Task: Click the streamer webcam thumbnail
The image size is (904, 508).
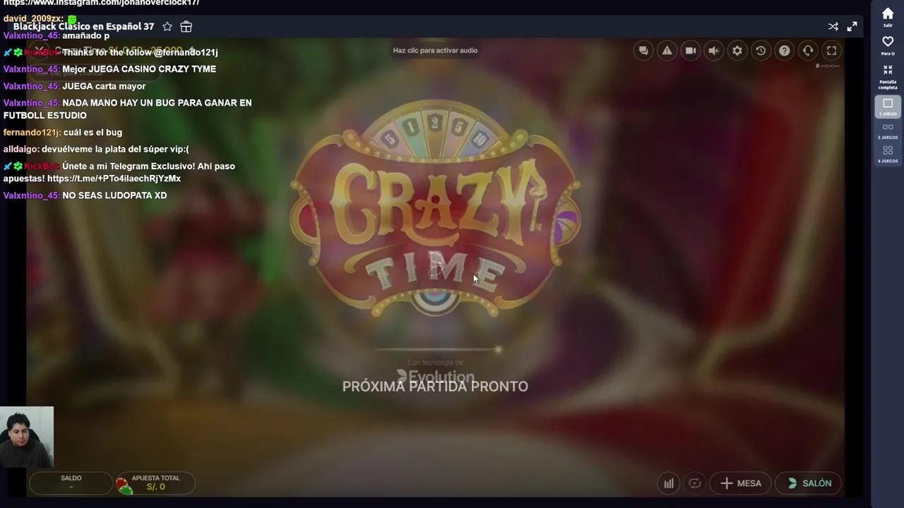Action: pos(27,437)
